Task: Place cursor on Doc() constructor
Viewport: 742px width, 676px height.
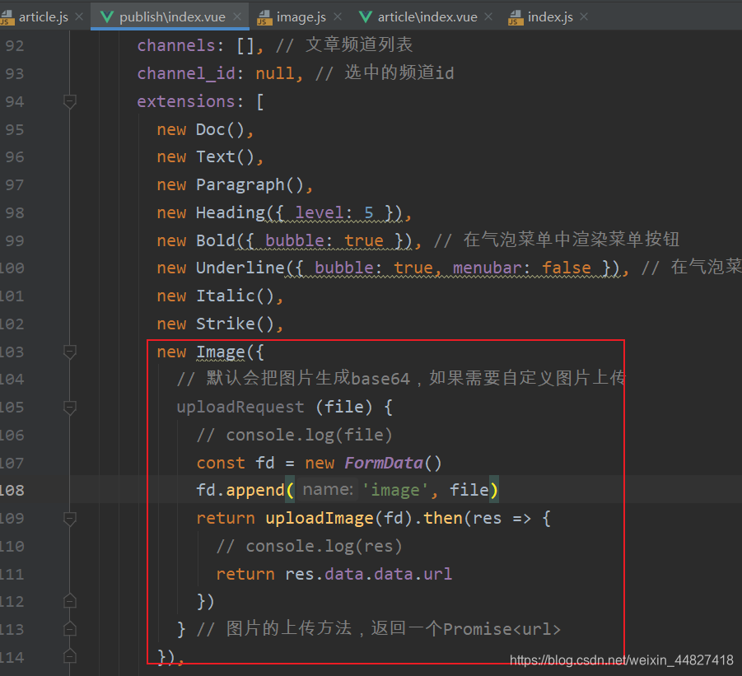Action: [220, 129]
